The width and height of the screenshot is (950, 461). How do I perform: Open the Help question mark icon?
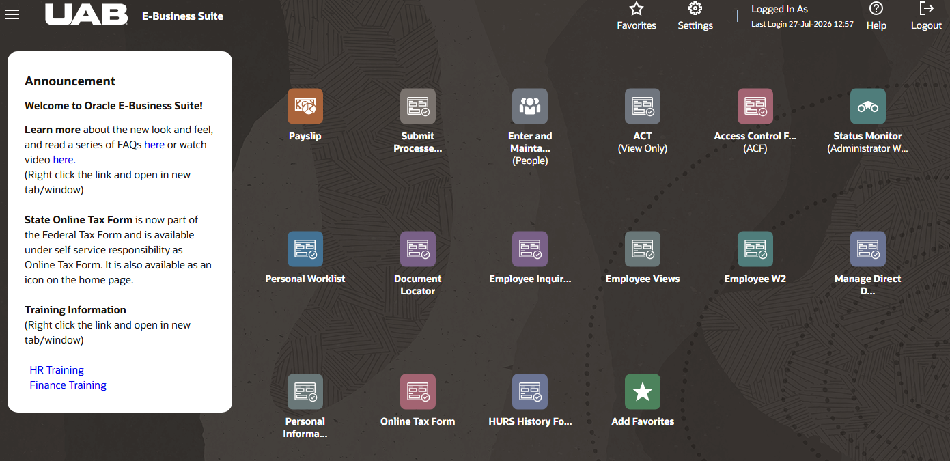876,9
